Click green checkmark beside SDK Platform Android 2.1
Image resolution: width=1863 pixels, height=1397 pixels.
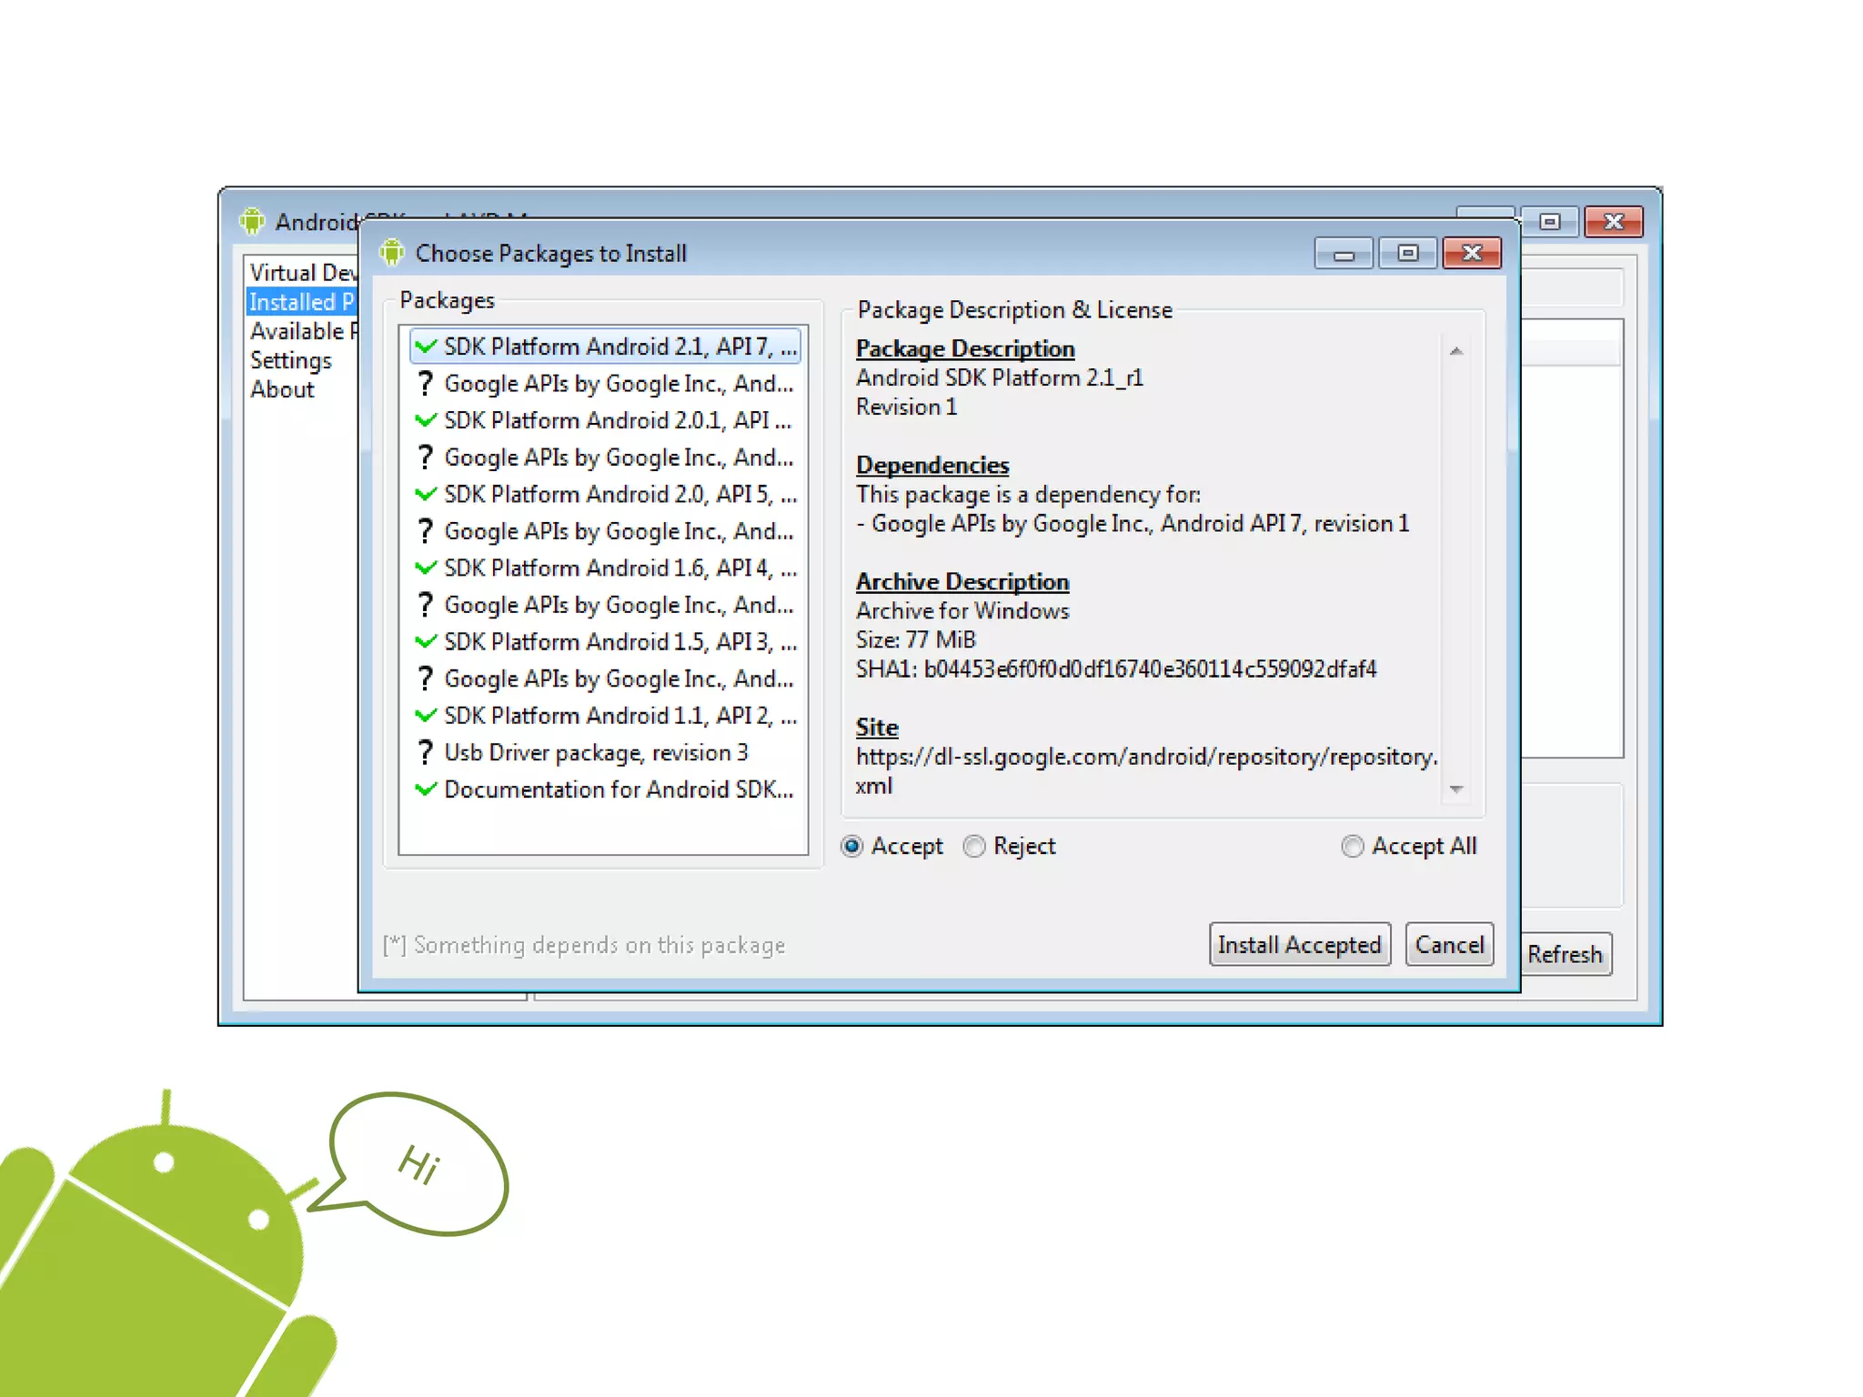tap(425, 347)
